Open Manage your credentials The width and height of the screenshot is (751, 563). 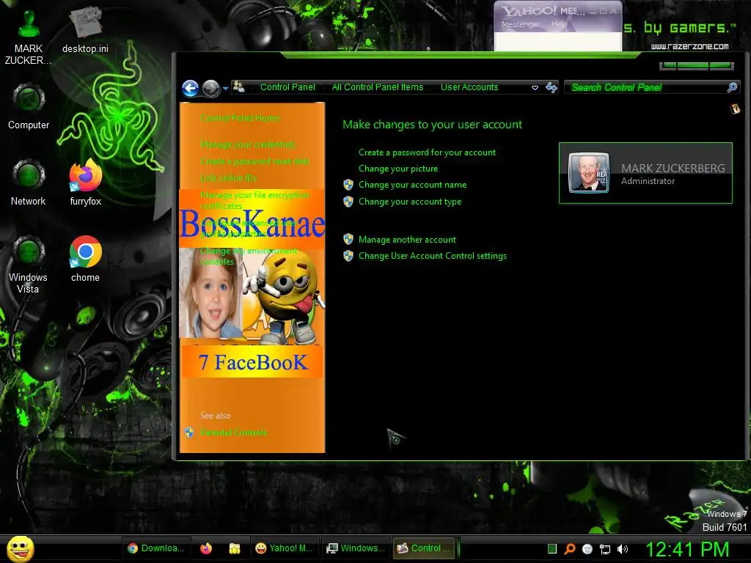click(x=248, y=144)
